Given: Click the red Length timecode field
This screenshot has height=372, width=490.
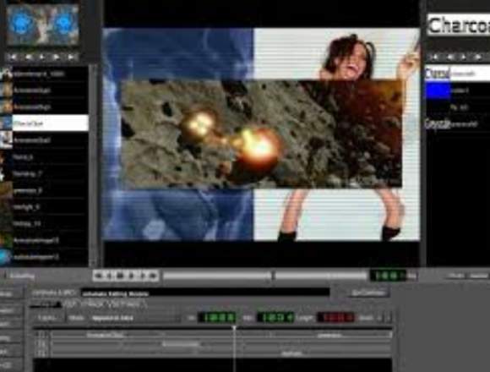Looking at the screenshot, I should [x=336, y=318].
